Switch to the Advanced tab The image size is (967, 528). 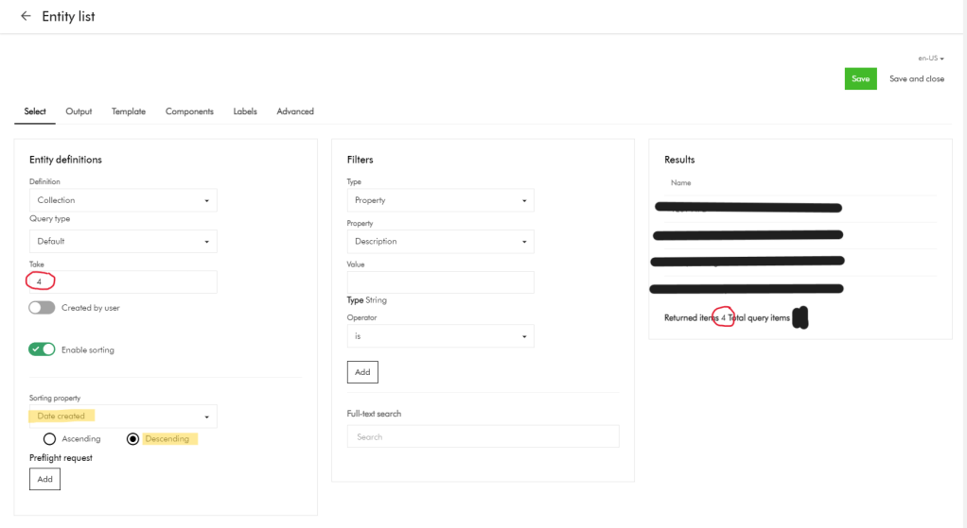(x=295, y=111)
